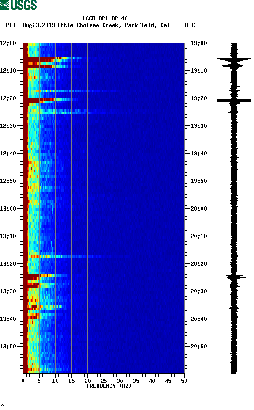This screenshot has width=254, height=410.
Task: Click the 12:40 PDT time label
Action: (x=8, y=154)
